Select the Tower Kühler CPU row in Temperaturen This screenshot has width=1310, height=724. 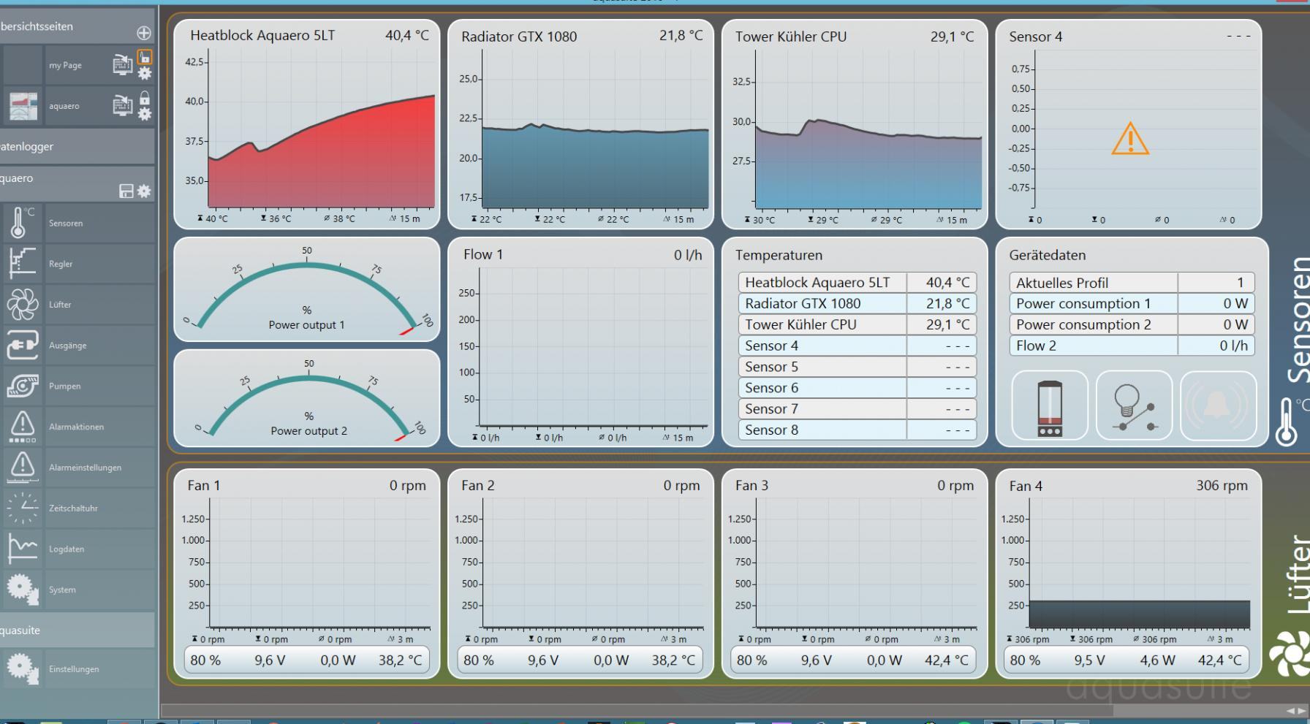coord(857,324)
